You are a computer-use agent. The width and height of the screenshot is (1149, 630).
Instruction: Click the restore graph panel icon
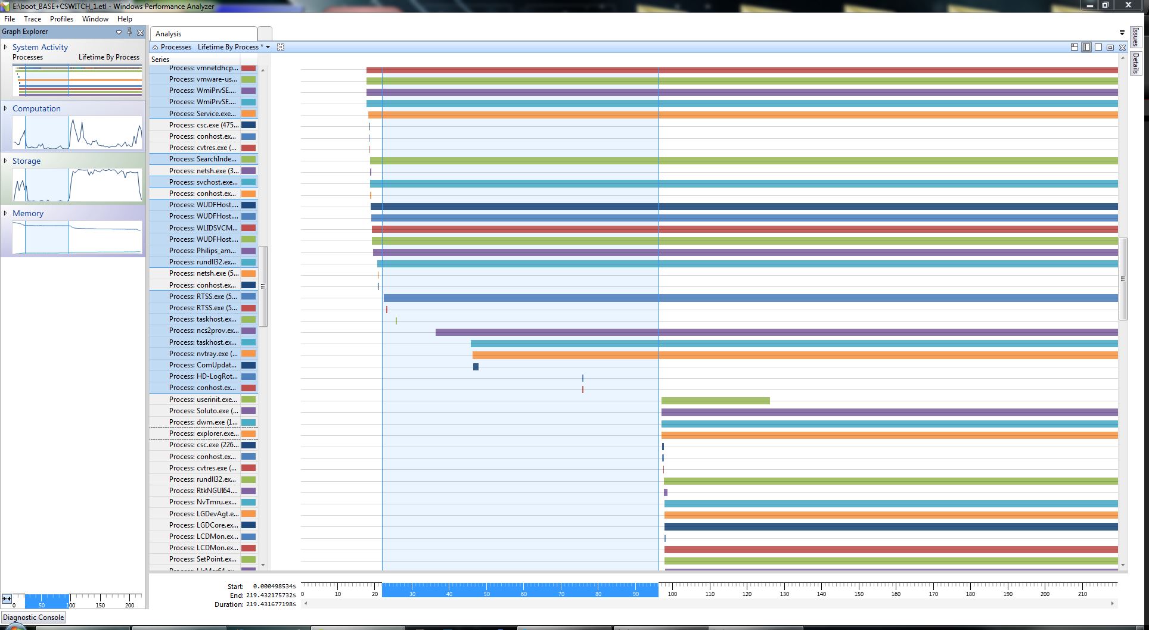pyautogui.click(x=1110, y=47)
